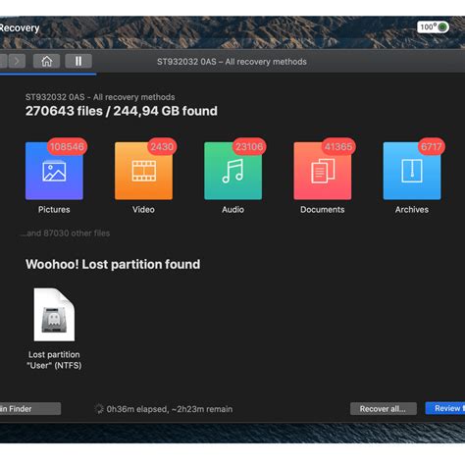The image size is (465, 465).
Task: Click the Recover all... button
Action: tap(384, 409)
